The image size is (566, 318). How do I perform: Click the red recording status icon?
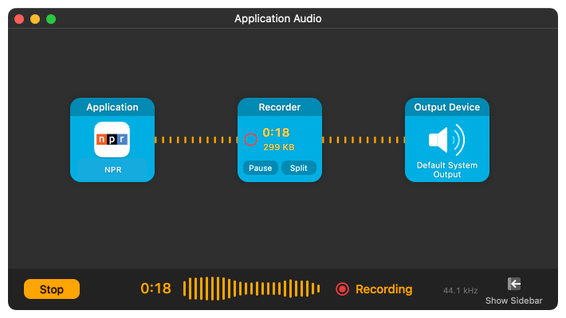coord(342,289)
